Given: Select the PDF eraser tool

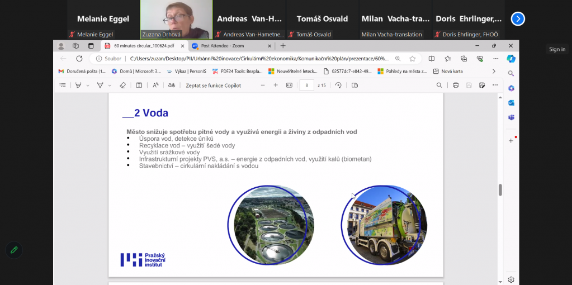Looking at the screenshot, I should [122, 85].
